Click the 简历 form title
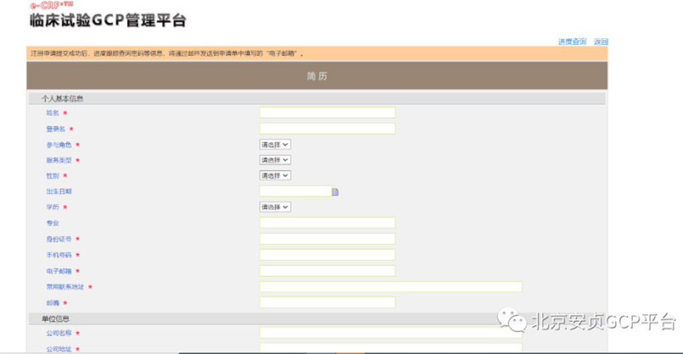The width and height of the screenshot is (683, 354). pos(316,76)
